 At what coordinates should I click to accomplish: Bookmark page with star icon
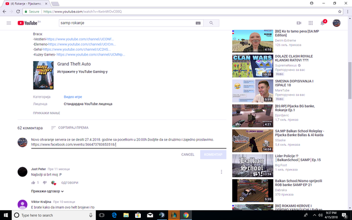tap(340, 12)
